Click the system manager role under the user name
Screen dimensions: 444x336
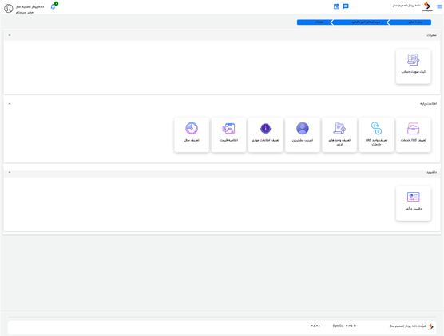(25, 12)
